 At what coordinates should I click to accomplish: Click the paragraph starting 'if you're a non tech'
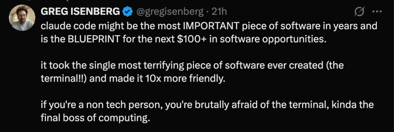click(x=207, y=111)
